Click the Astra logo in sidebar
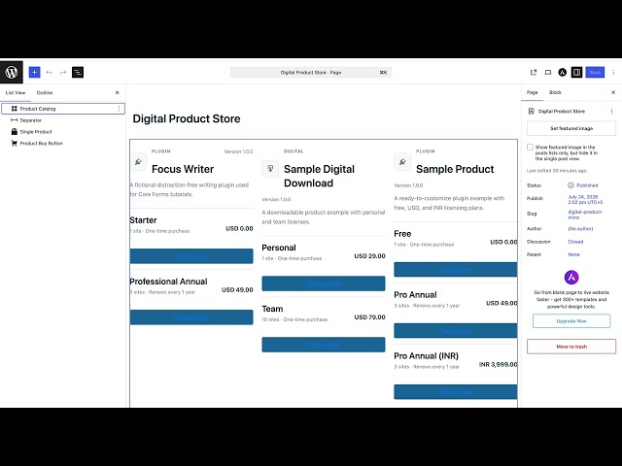The image size is (622, 466). pos(571,278)
